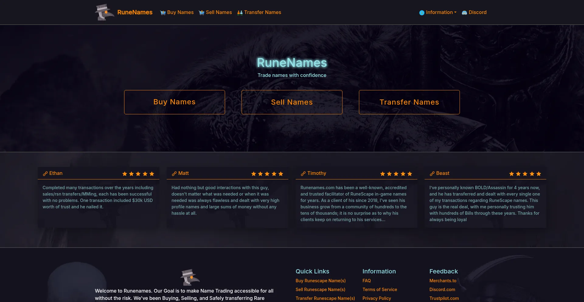The width and height of the screenshot is (584, 302).
Task: Open the Terms of Service link
Action: 380,290
